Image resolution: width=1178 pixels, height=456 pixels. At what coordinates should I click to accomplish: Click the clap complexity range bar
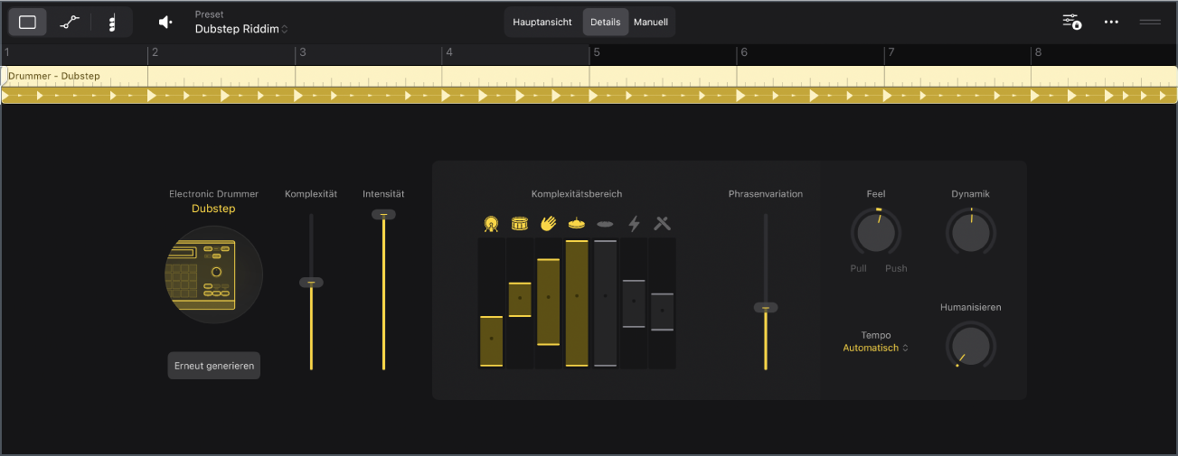click(x=548, y=302)
